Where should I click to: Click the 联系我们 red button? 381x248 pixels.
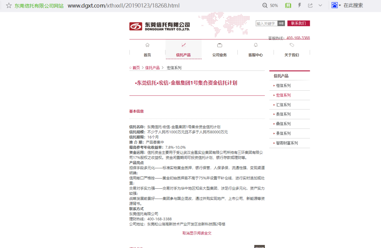(x=299, y=23)
